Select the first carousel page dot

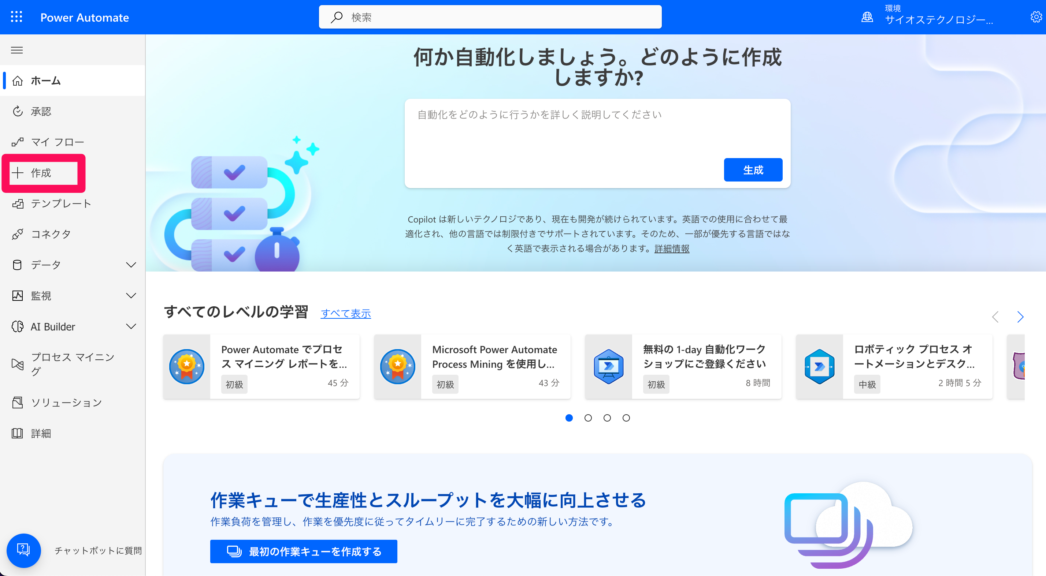click(569, 418)
